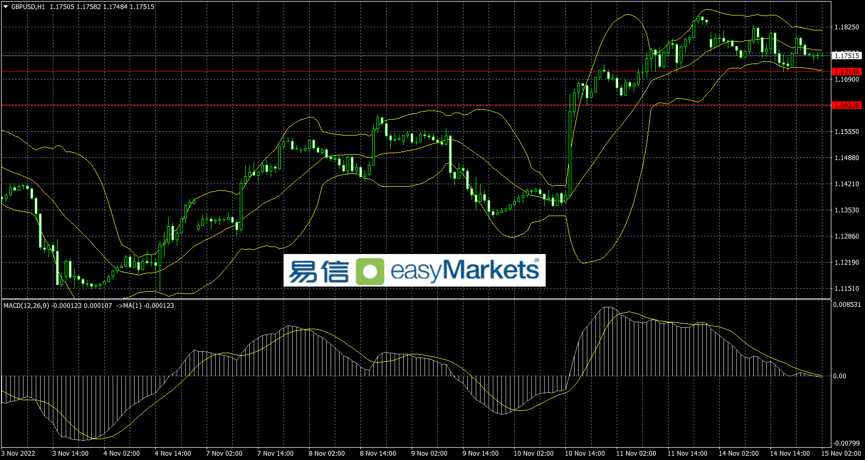Viewport: 865px width, 460px height.
Task: Click the 9 Nov 02:00 time label
Action: pyautogui.click(x=429, y=454)
